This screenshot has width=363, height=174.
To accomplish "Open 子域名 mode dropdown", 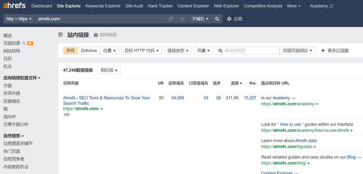I will 200,19.
